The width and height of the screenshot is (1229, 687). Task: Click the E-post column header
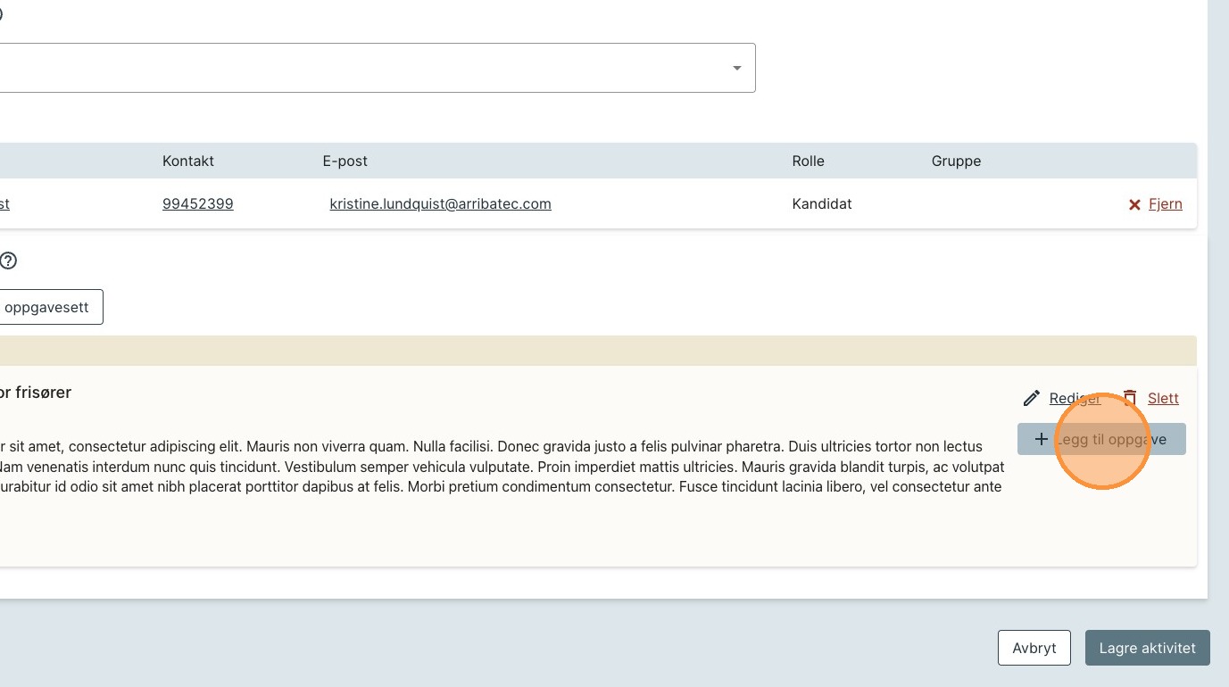click(x=345, y=161)
